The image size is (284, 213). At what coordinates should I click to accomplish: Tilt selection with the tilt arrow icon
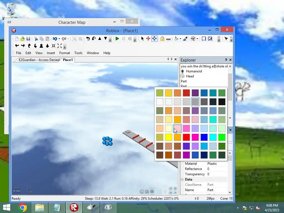(x=94, y=39)
